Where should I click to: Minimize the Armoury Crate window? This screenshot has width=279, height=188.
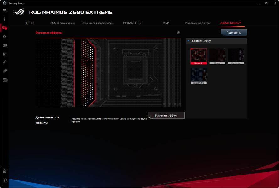[x=258, y=3]
